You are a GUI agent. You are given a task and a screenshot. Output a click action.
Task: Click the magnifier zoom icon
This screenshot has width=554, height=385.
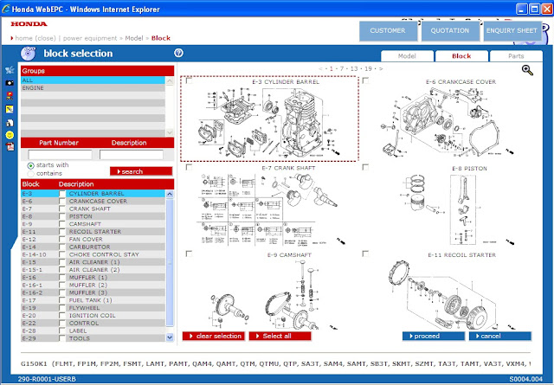tap(527, 70)
